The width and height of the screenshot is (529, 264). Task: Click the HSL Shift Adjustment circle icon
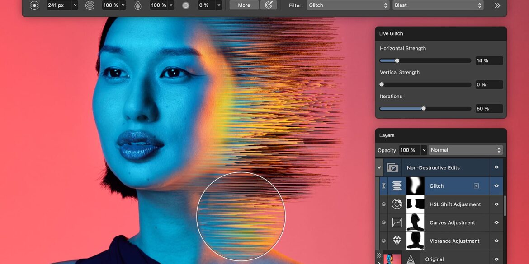pos(397,204)
